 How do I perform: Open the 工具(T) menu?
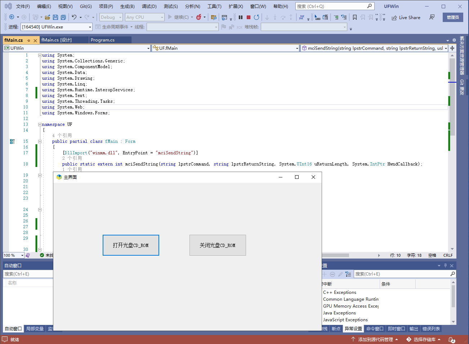point(214,6)
